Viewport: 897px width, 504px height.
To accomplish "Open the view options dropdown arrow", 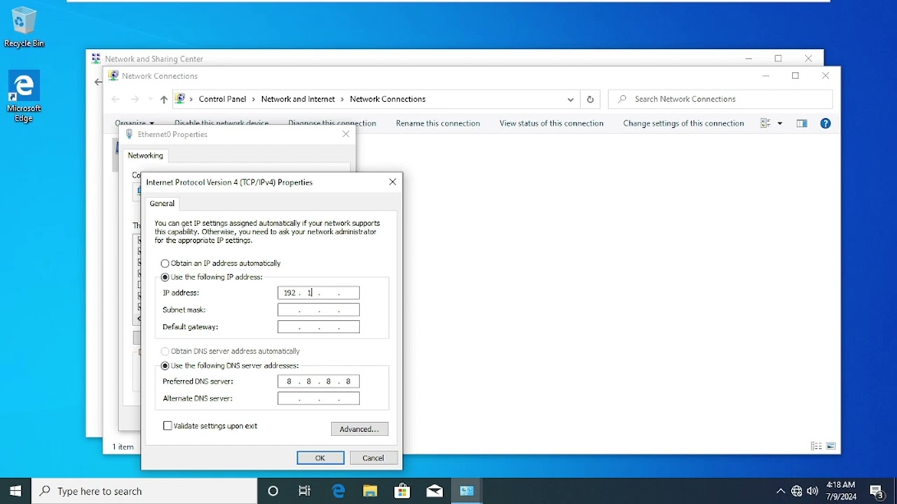I will (x=779, y=123).
